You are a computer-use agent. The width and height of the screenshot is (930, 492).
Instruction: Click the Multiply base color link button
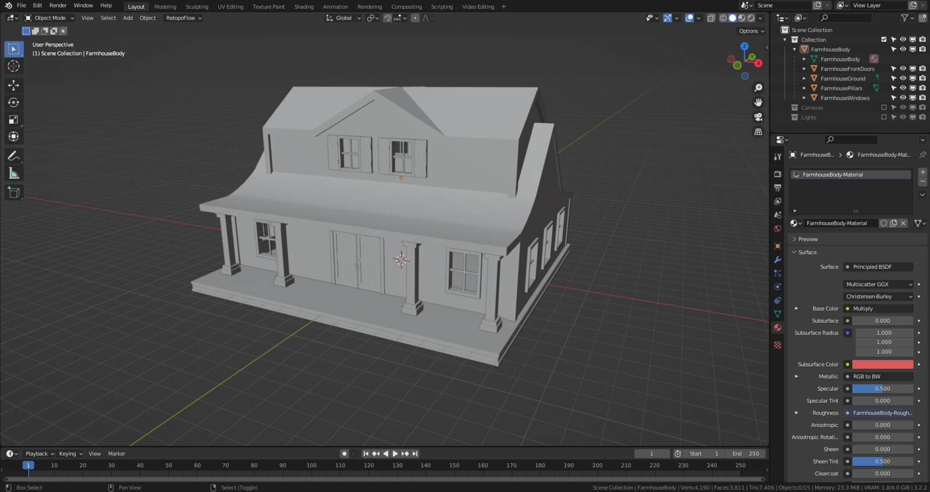878,309
